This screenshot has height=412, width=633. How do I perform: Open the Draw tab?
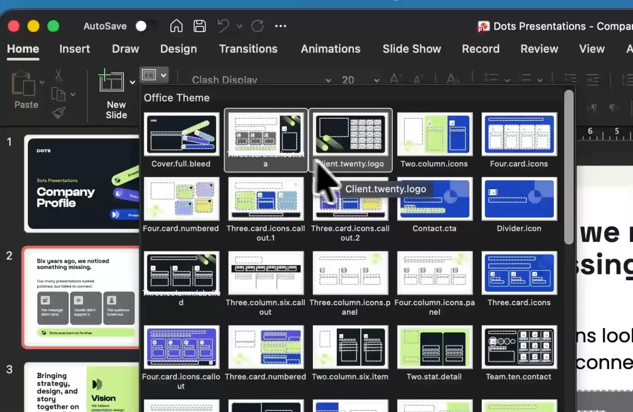coord(125,49)
